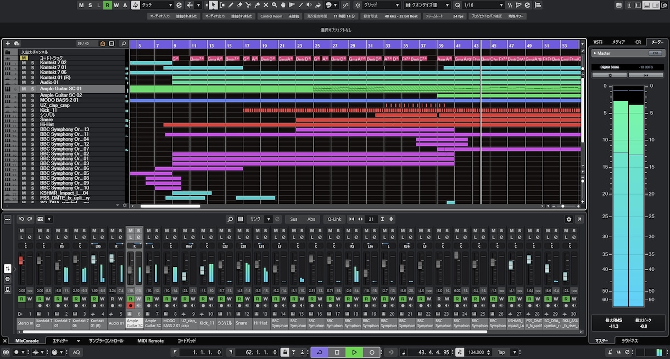Viewport: 670px width, 359px height.
Task: Toggle the global Mute state M button
Action: click(x=81, y=5)
